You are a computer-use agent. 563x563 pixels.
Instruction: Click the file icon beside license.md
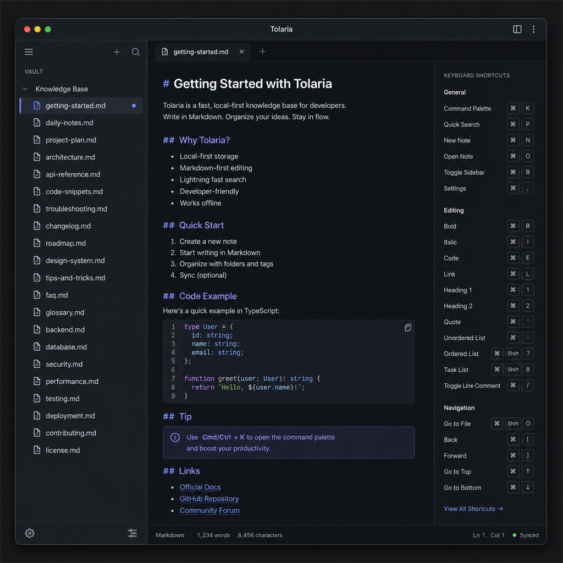pos(37,450)
